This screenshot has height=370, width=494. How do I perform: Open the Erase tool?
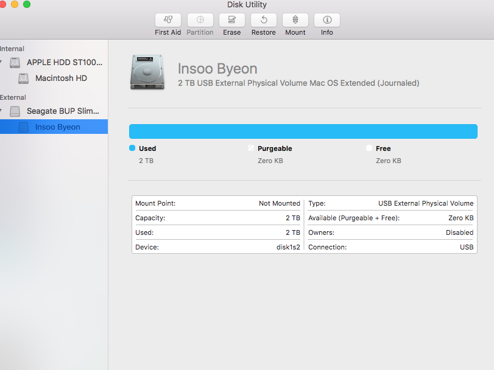(232, 20)
